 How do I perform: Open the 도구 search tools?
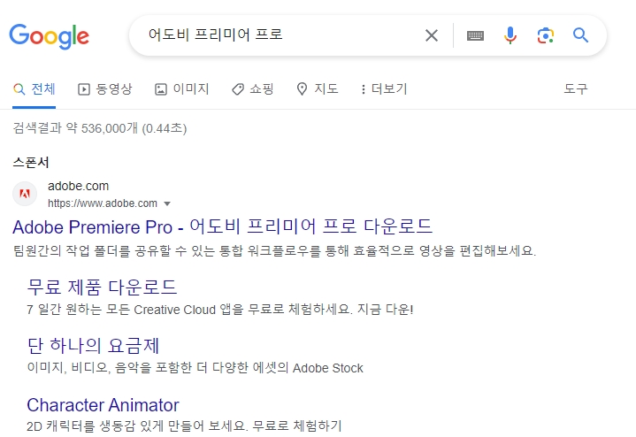point(576,88)
